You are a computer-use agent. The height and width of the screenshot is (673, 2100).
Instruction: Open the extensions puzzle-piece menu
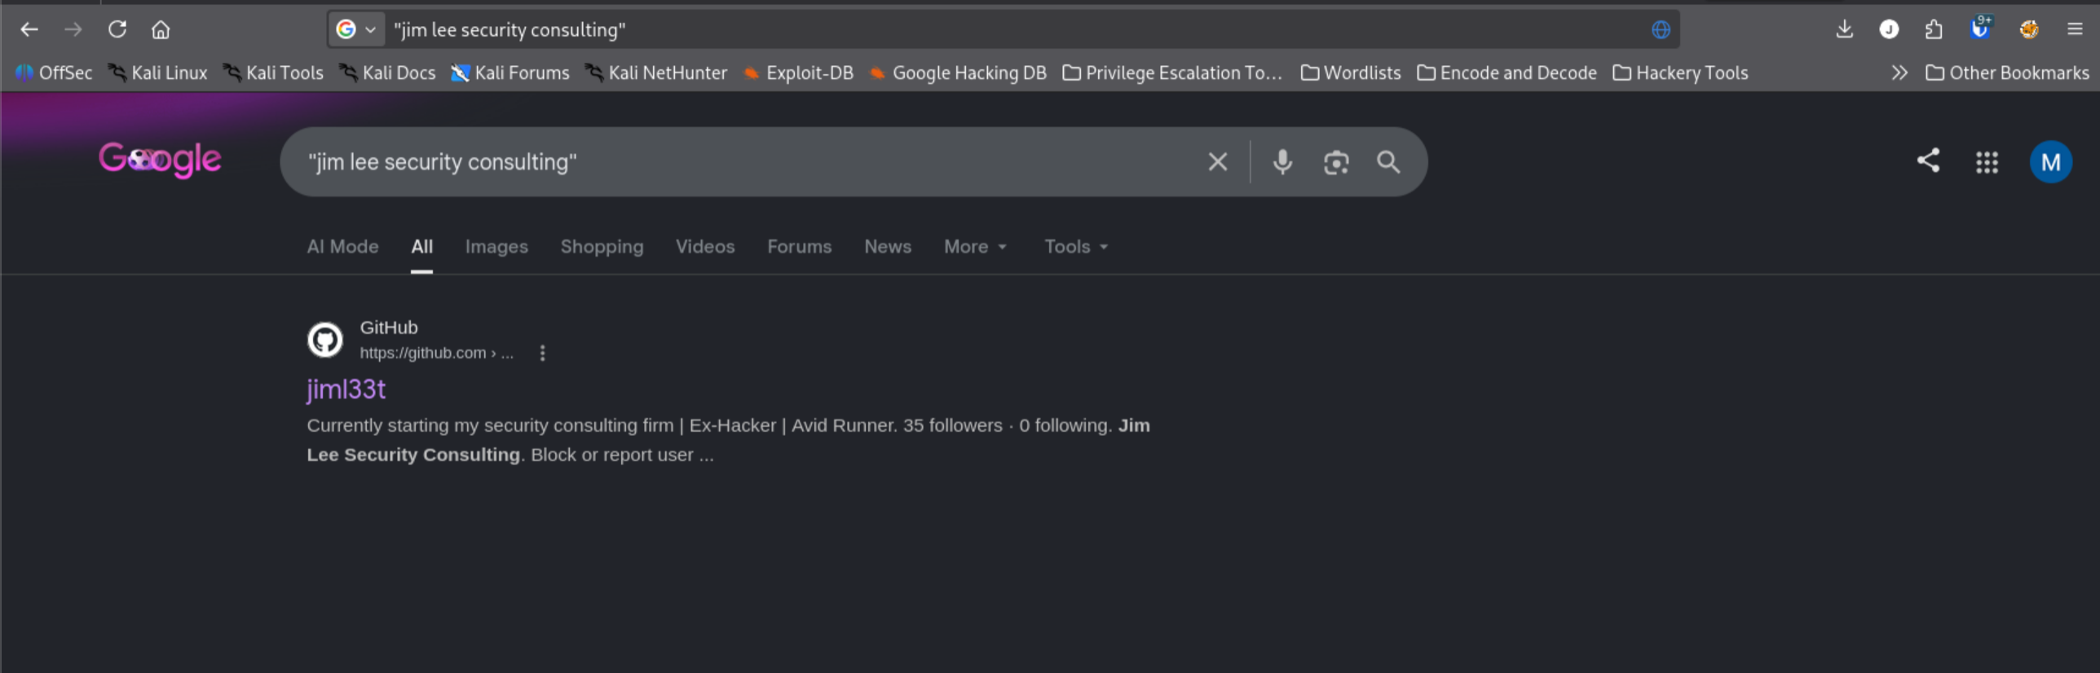click(x=1934, y=30)
